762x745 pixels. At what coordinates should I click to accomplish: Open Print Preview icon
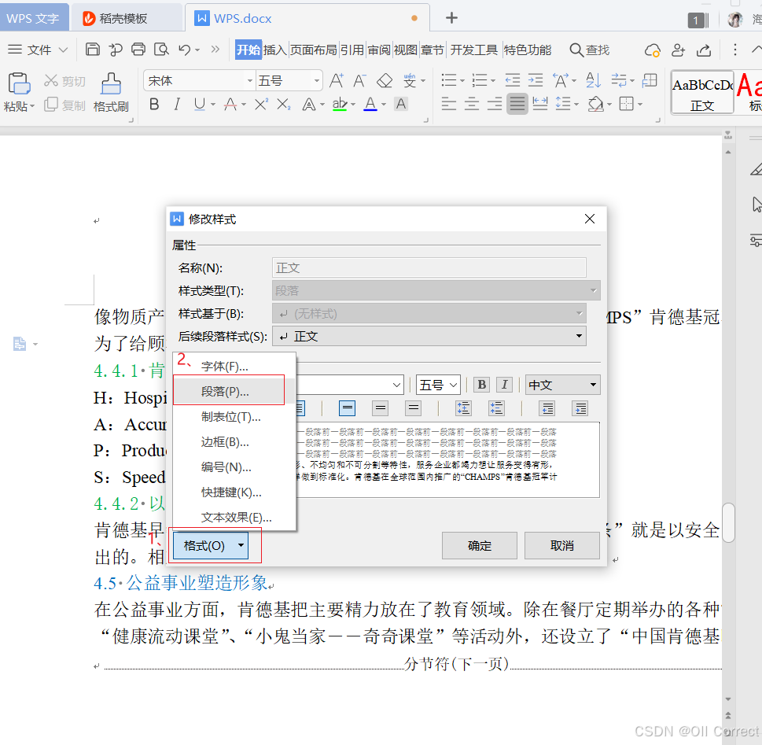coord(161,49)
